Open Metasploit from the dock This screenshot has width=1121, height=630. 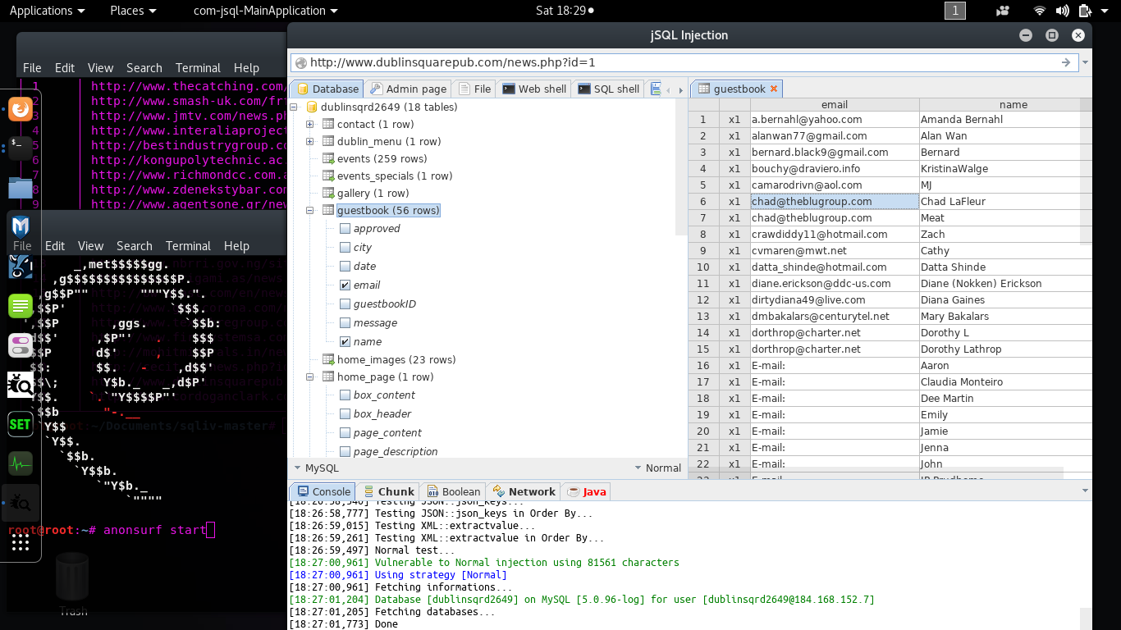pos(21,226)
